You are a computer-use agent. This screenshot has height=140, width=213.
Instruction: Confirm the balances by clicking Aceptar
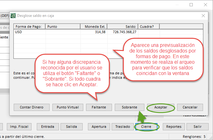tap(161, 107)
